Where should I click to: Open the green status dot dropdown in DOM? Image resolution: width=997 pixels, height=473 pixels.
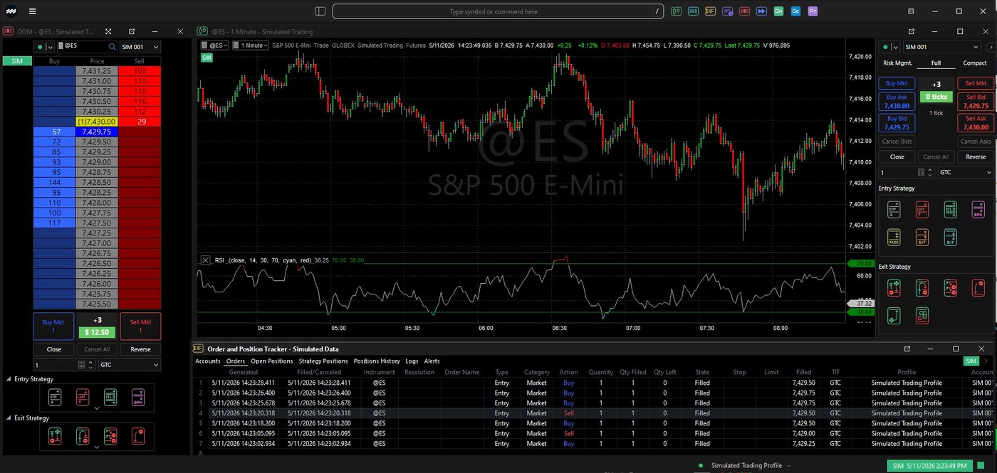[x=43, y=46]
